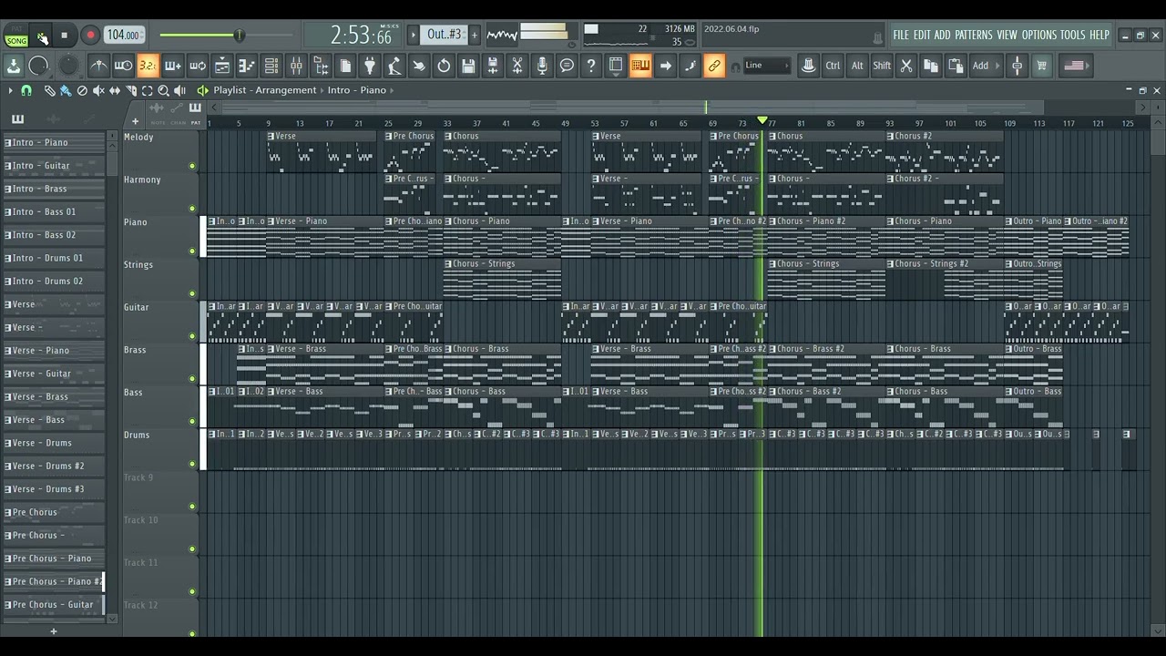Image resolution: width=1166 pixels, height=656 pixels.
Task: Click the Alt modifier button
Action: [857, 66]
